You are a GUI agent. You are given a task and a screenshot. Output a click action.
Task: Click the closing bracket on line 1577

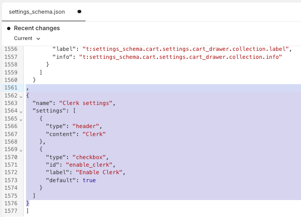coord(27,211)
